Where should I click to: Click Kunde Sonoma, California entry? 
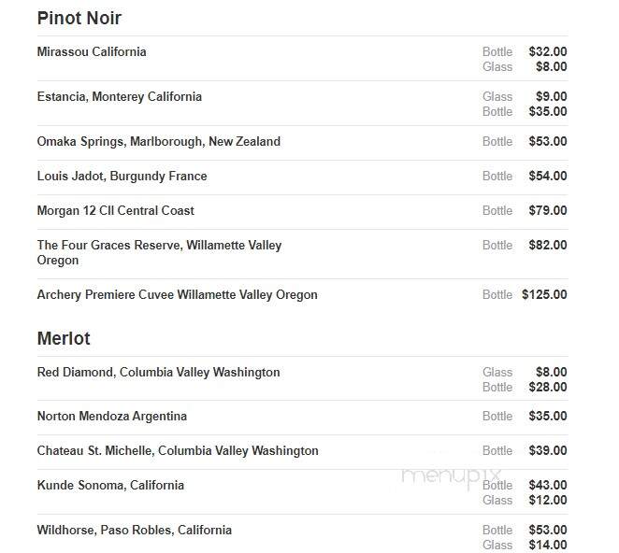[110, 485]
